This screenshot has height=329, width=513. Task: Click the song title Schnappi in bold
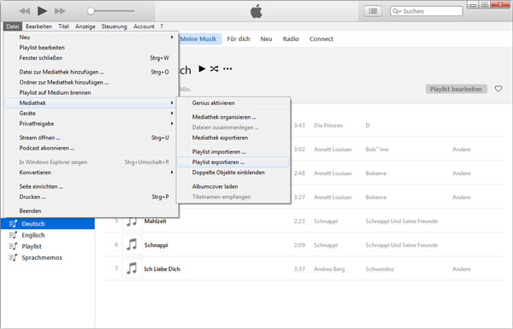[x=156, y=245]
